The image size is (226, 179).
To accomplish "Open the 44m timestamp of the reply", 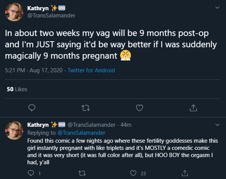I will click(x=126, y=125).
